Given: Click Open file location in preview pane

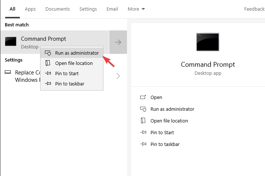Looking at the screenshot, I should (169, 121).
